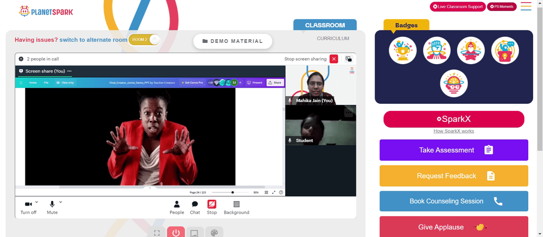Click fullscreen icon below the call window
Image resolution: width=543 pixels, height=237 pixels.
(157, 233)
